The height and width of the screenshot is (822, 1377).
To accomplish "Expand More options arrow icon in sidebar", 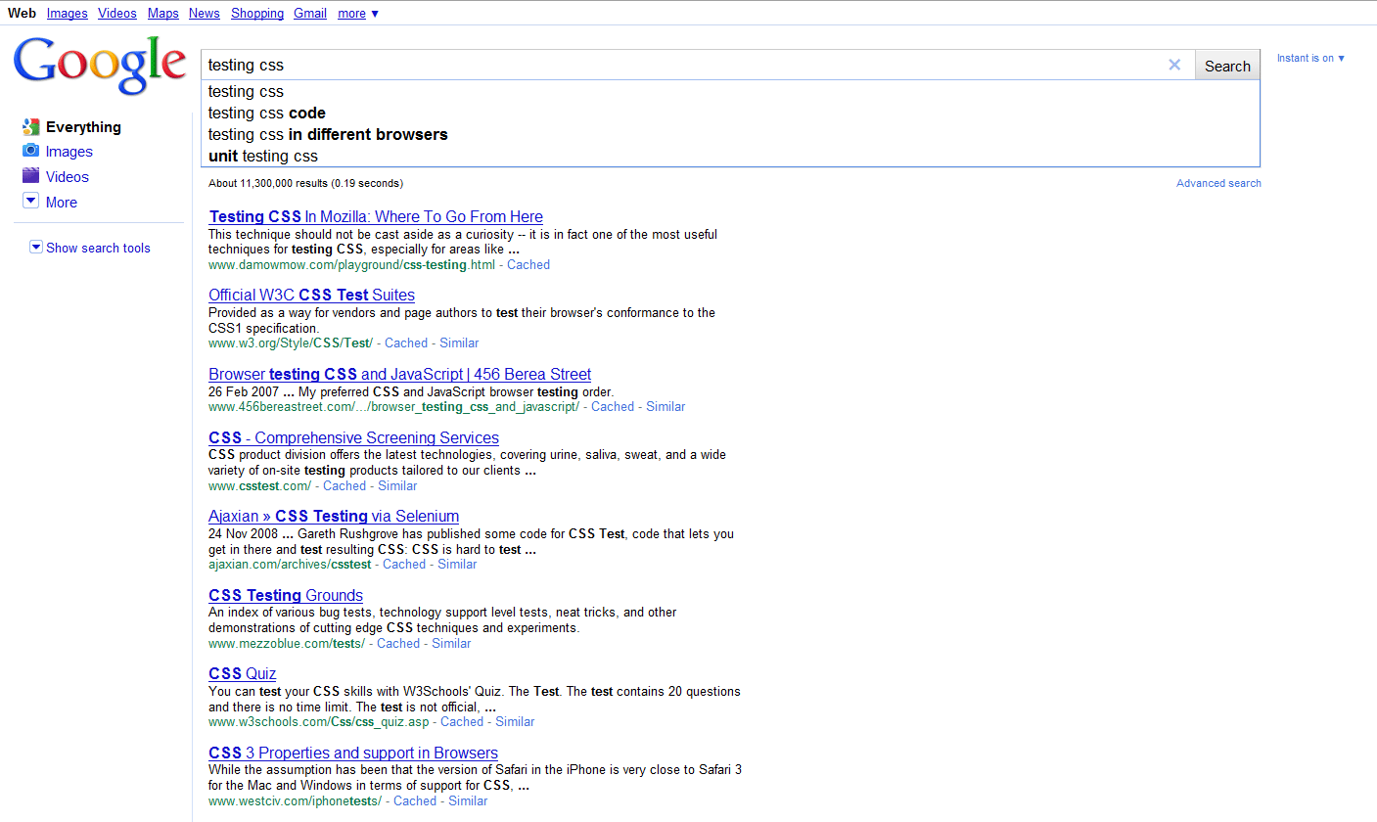I will click(x=30, y=201).
